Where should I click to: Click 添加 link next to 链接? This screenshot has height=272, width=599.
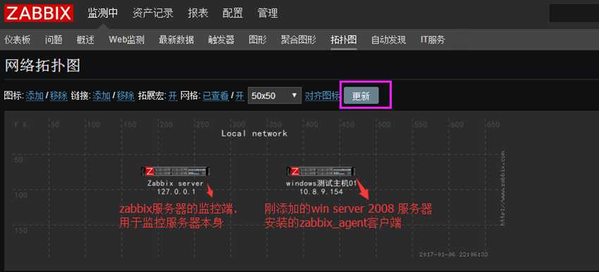coord(101,96)
